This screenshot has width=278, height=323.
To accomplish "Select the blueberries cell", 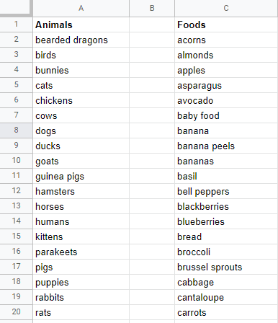I will point(226,221).
